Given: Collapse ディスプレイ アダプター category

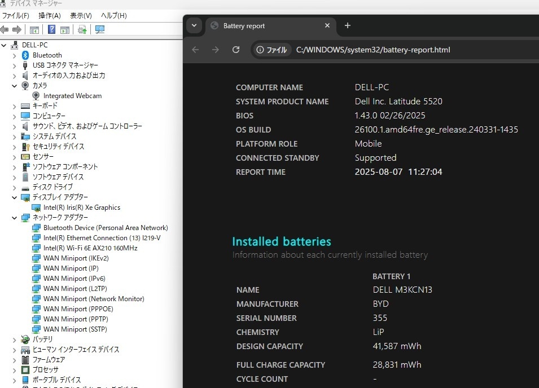Looking at the screenshot, I should (x=14, y=197).
